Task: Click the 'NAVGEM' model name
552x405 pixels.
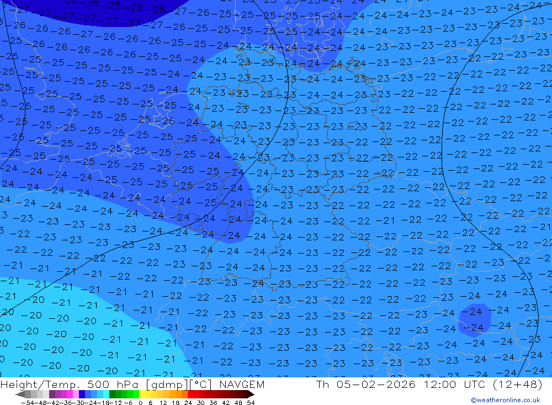Action: tap(242, 385)
